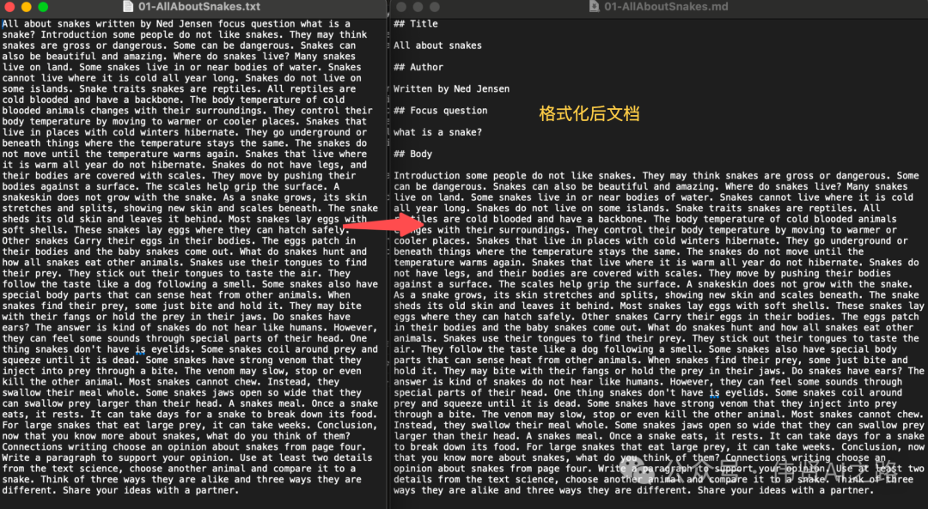Click the "## Title" heading line

[x=416, y=24]
